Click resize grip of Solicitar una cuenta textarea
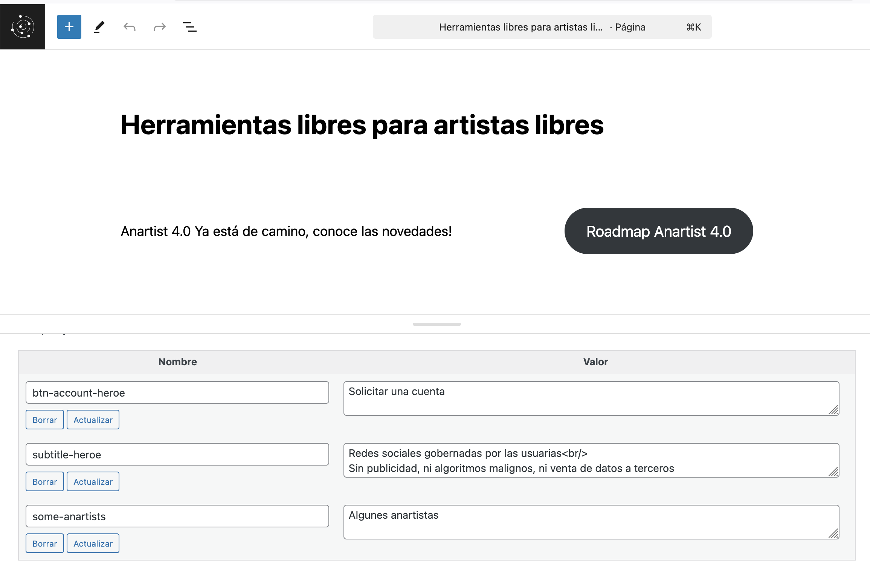 point(833,410)
